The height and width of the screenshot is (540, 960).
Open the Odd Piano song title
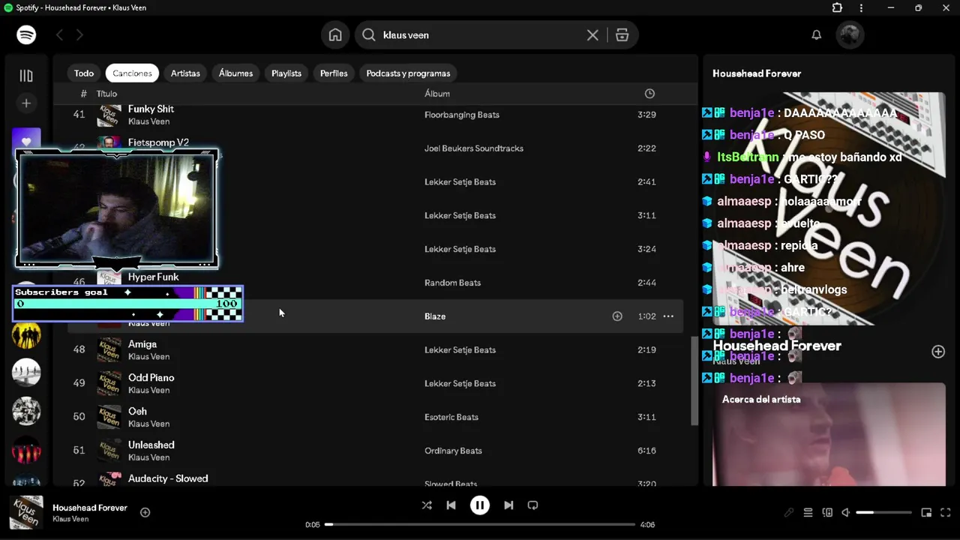[x=151, y=378]
